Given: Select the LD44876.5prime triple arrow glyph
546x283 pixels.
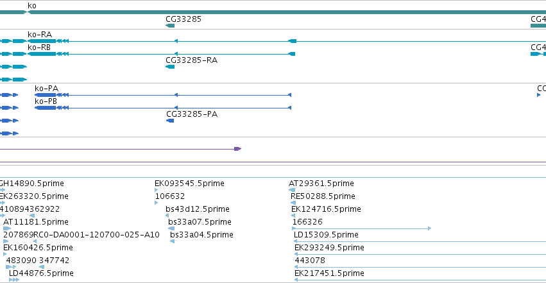Looking at the screenshot, I should click(x=14, y=280).
